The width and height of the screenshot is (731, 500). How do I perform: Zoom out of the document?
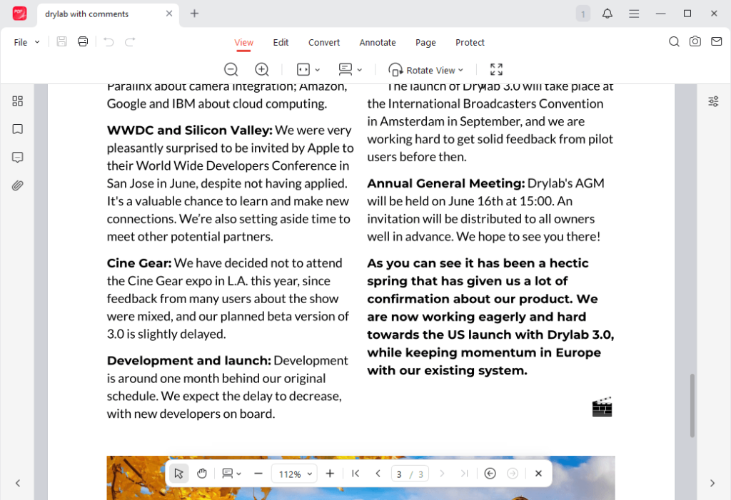pyautogui.click(x=231, y=69)
